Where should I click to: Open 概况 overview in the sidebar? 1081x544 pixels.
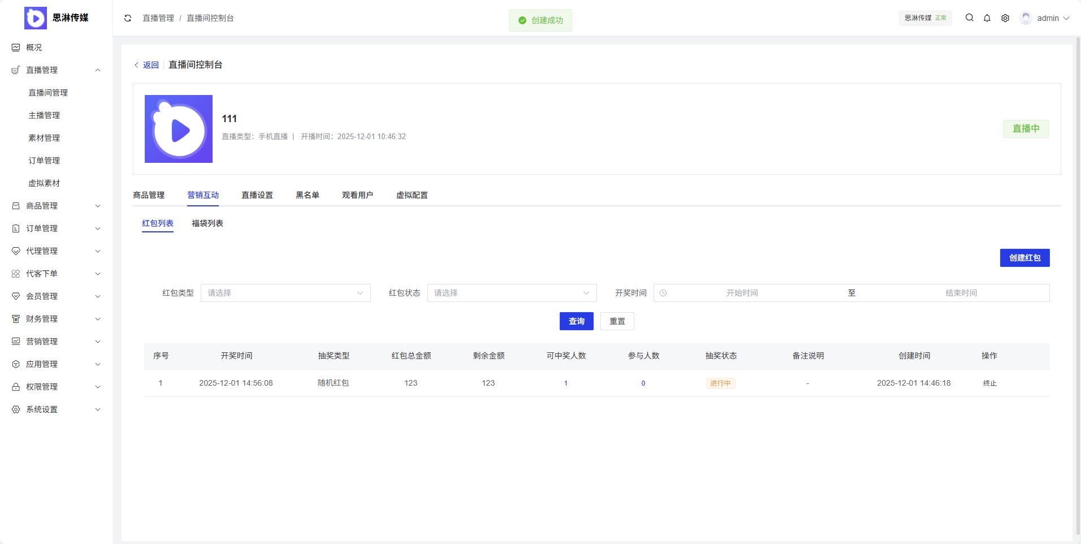click(x=34, y=48)
